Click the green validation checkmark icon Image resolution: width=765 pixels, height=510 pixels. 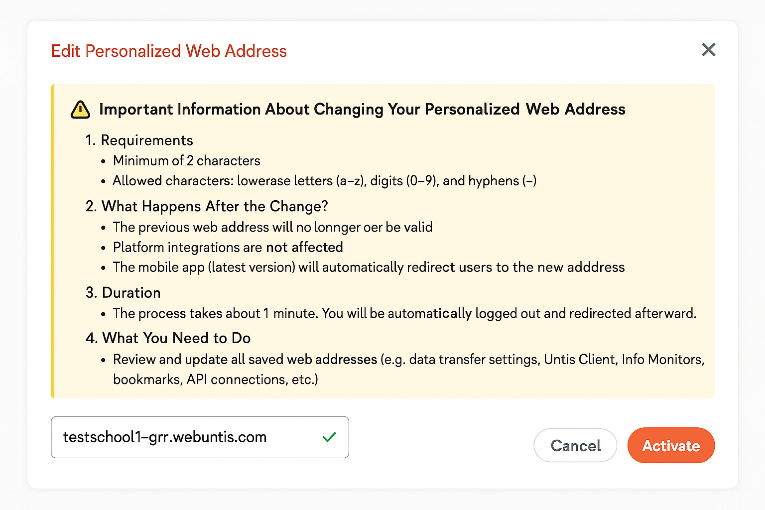click(329, 437)
